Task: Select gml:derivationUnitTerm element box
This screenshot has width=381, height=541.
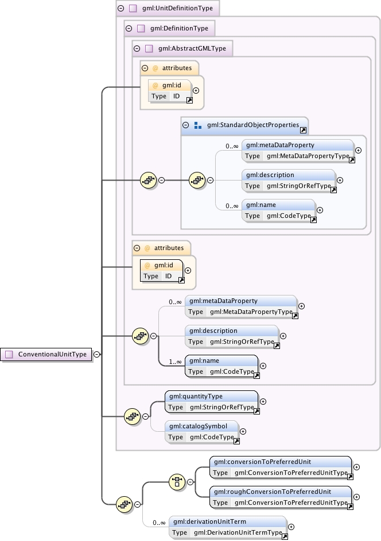Action: click(228, 527)
